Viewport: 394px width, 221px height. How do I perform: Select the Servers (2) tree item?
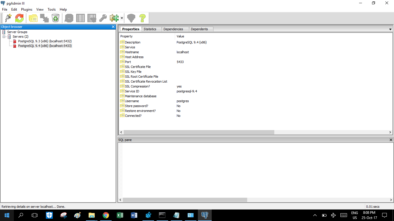coord(20,37)
